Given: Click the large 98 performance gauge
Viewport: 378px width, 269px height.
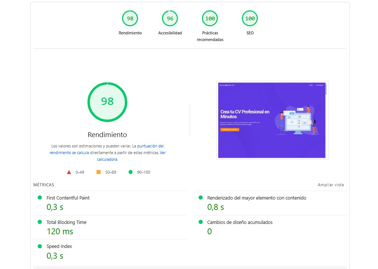Looking at the screenshot, I should click(107, 102).
